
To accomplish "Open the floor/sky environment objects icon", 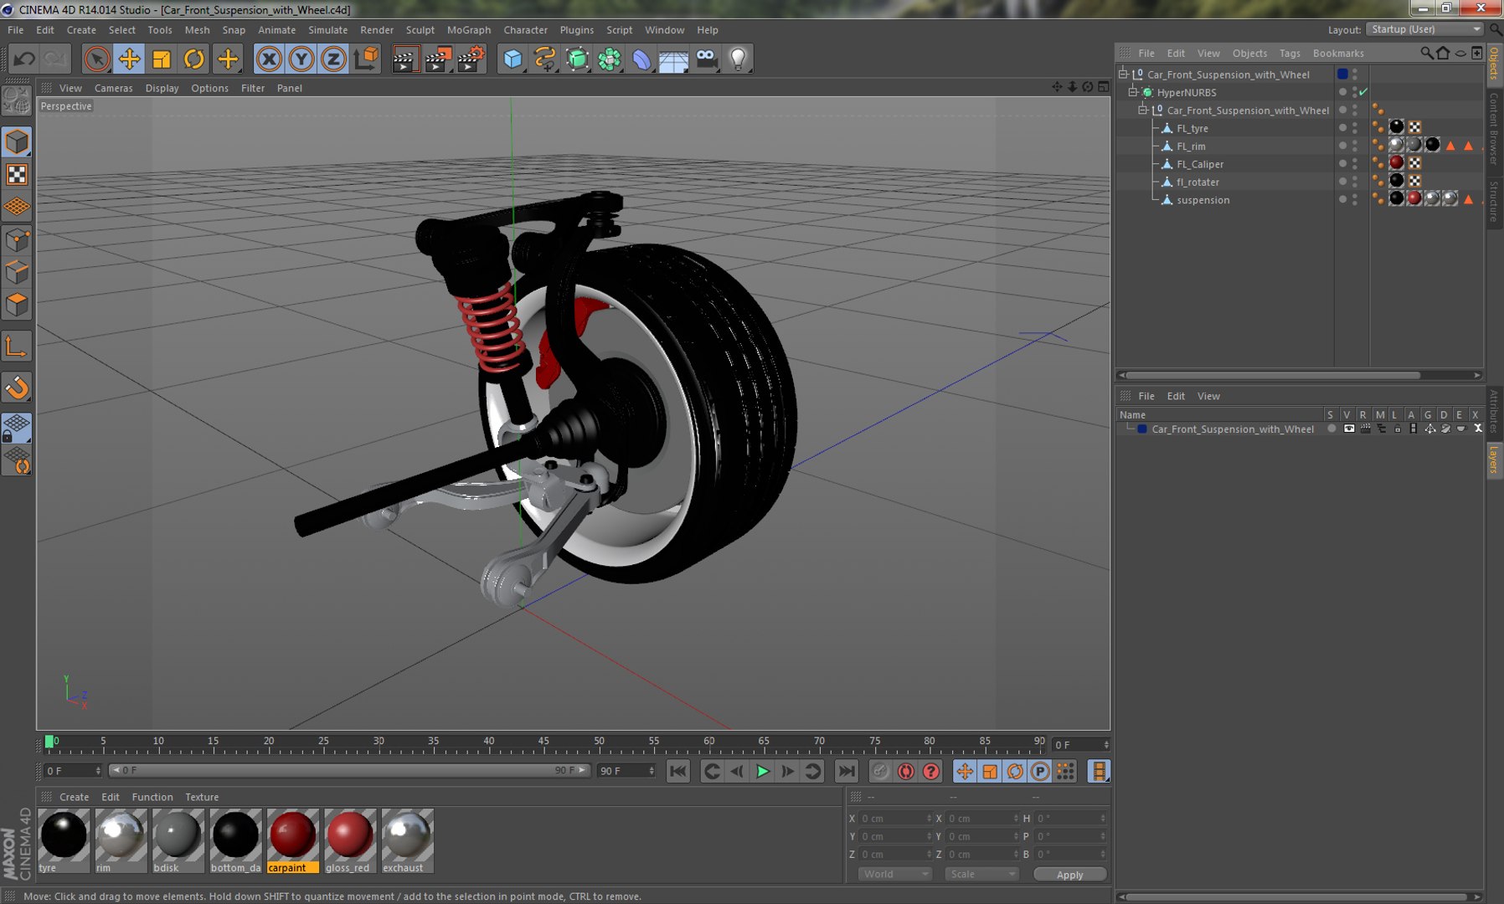I will (x=673, y=59).
